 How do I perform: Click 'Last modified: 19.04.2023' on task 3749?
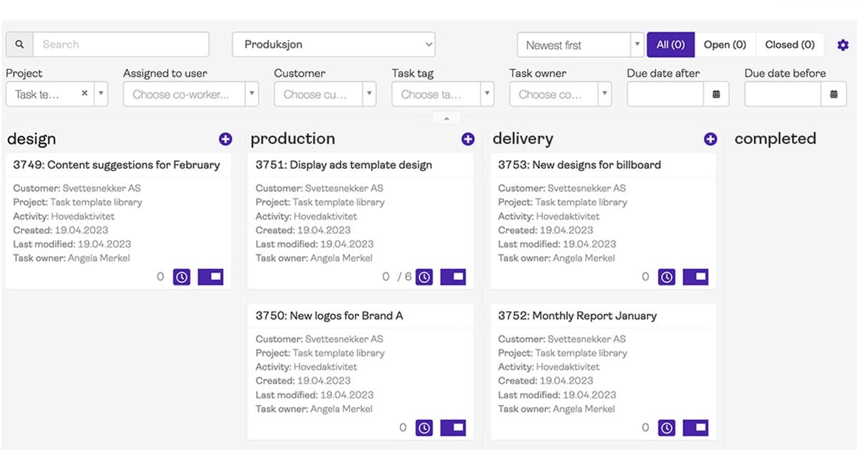point(72,244)
